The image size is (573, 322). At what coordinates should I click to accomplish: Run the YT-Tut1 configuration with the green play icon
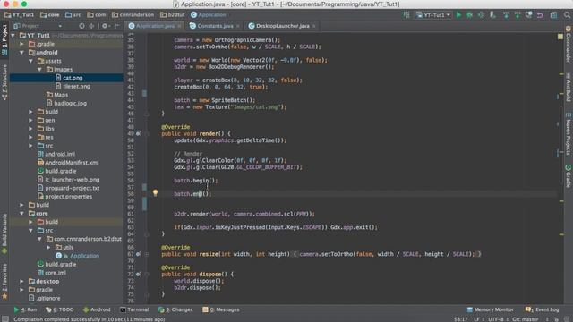tap(458, 15)
